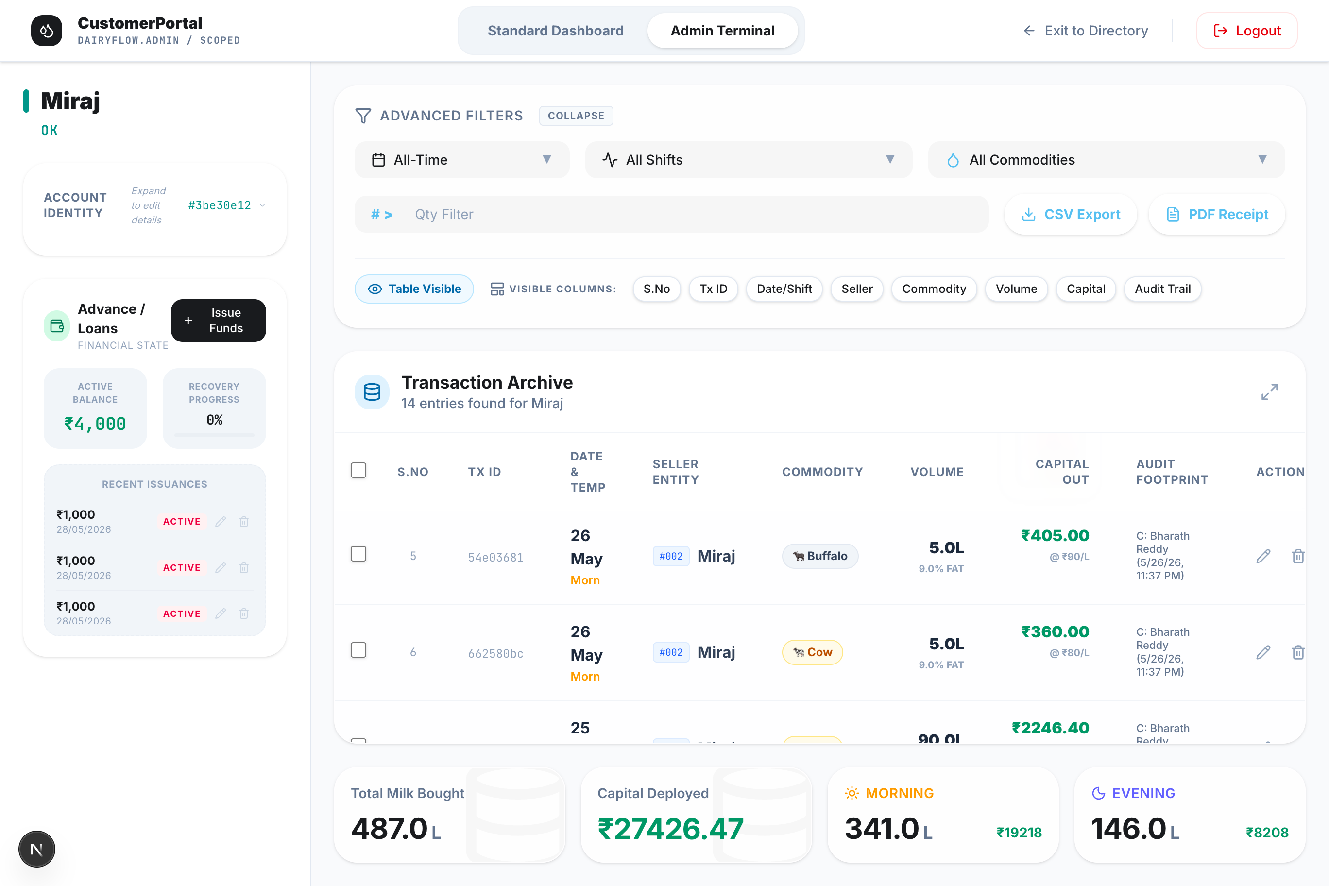Image resolution: width=1329 pixels, height=886 pixels.
Task: Click the N avatar badge at bottom left
Action: click(x=37, y=849)
